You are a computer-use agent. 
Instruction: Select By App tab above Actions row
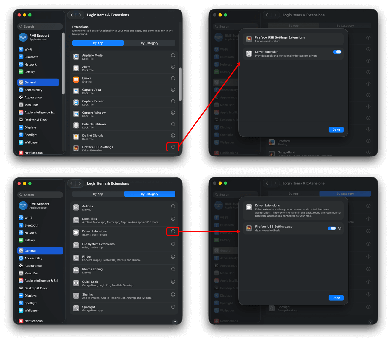point(98,194)
